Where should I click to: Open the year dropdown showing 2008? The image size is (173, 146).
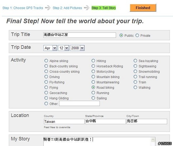coord(77,48)
